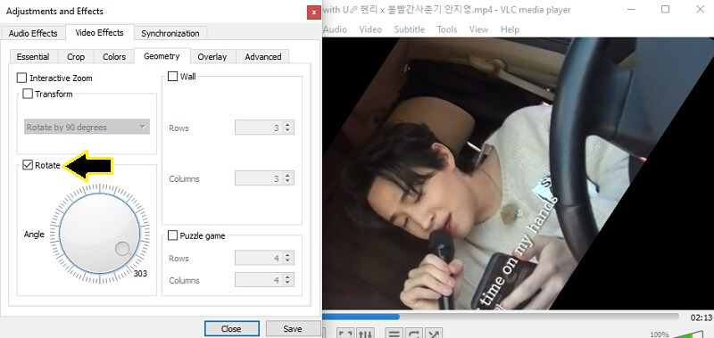Decrease Puzzle game Rows spinner value
Screen dimensions: 714x338
pyautogui.click(x=287, y=261)
